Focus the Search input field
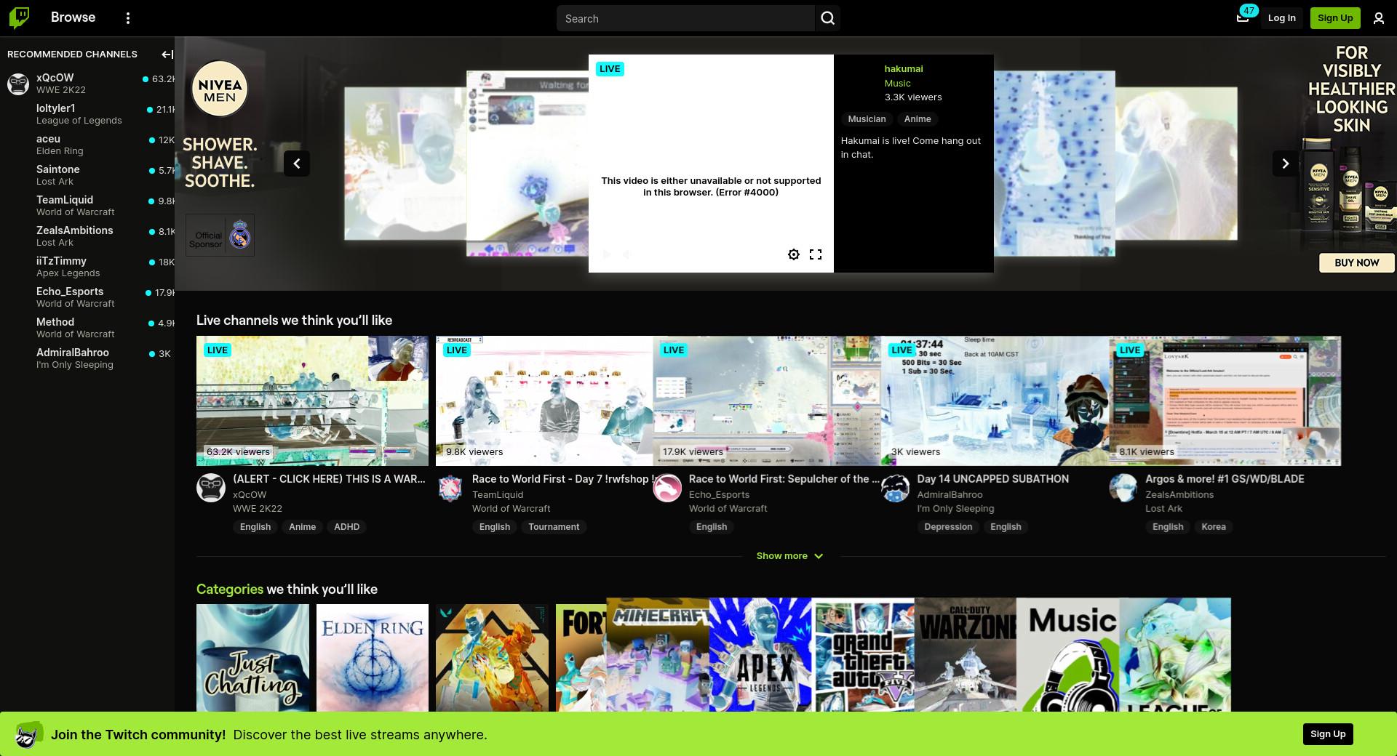 [685, 18]
